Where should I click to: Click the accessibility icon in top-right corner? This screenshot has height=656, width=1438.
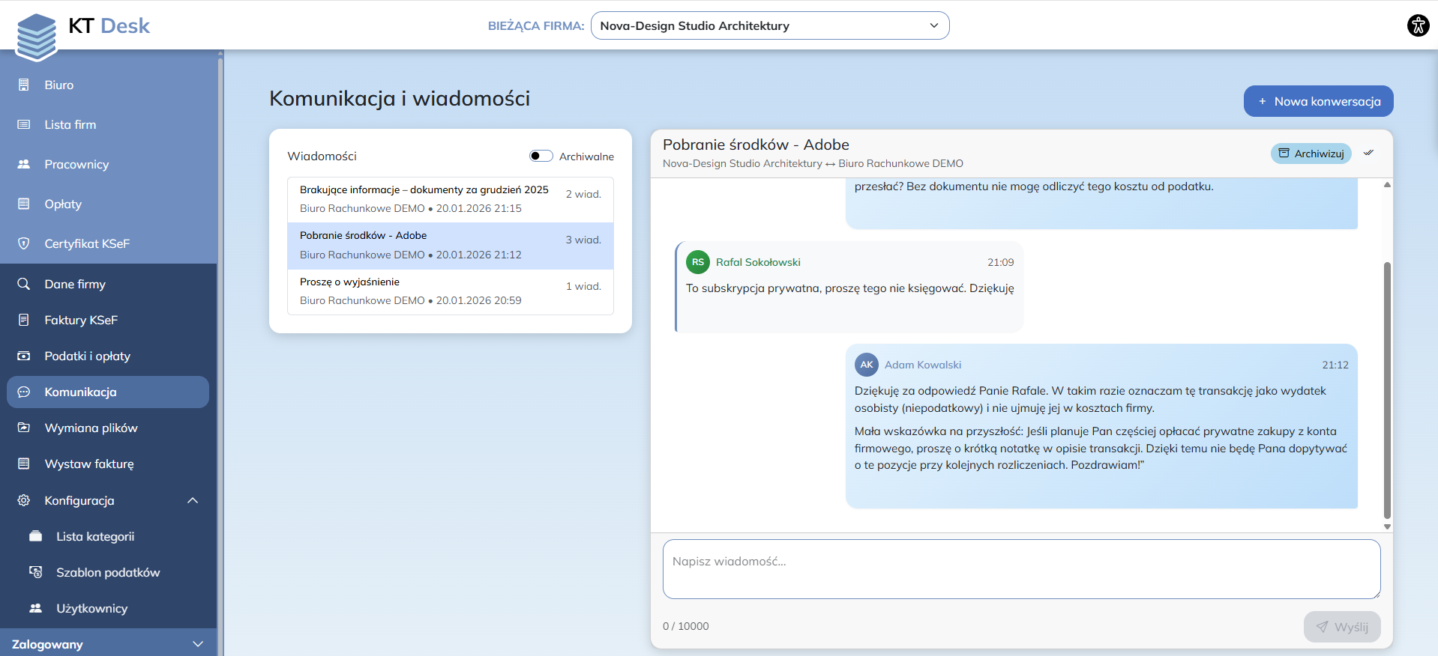pyautogui.click(x=1418, y=25)
